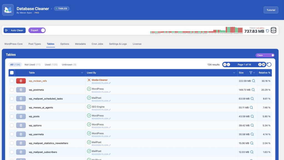284x160 pixels.
Task: Show All tables filter
Action: point(15,64)
